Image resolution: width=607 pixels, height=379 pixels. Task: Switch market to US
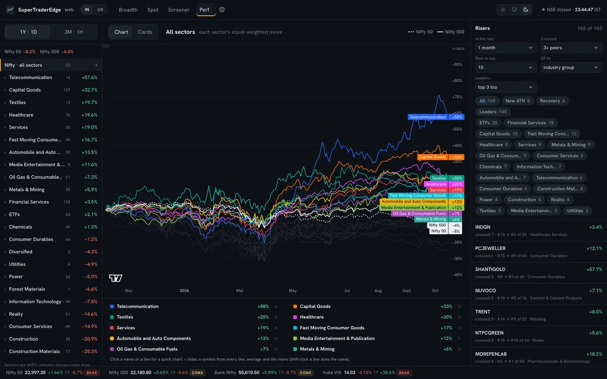pos(100,10)
